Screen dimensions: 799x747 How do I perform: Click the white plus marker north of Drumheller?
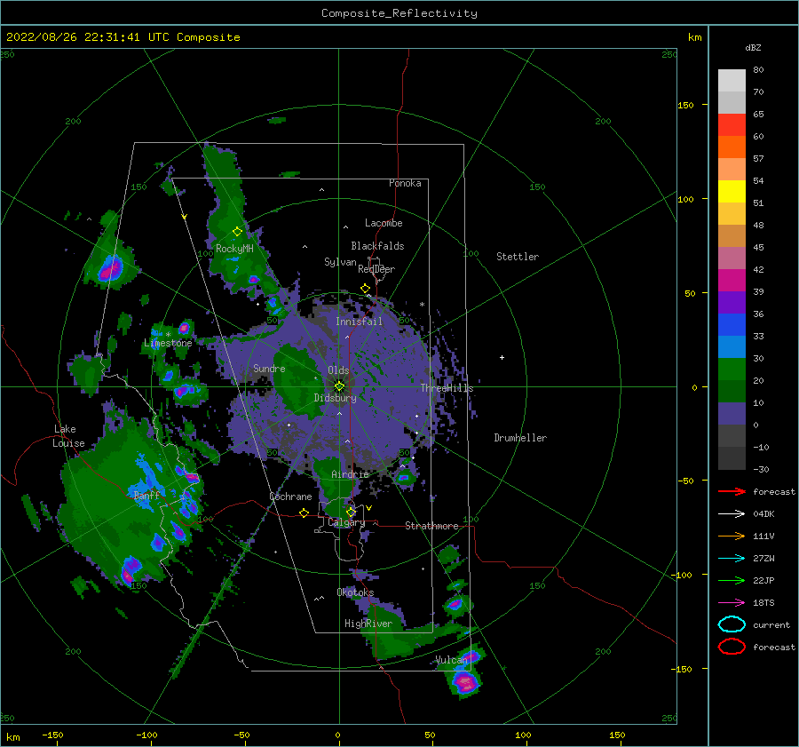pyautogui.click(x=502, y=357)
